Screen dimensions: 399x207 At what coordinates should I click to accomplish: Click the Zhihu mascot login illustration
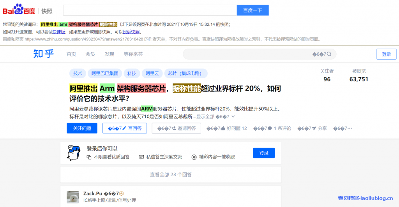point(74,153)
